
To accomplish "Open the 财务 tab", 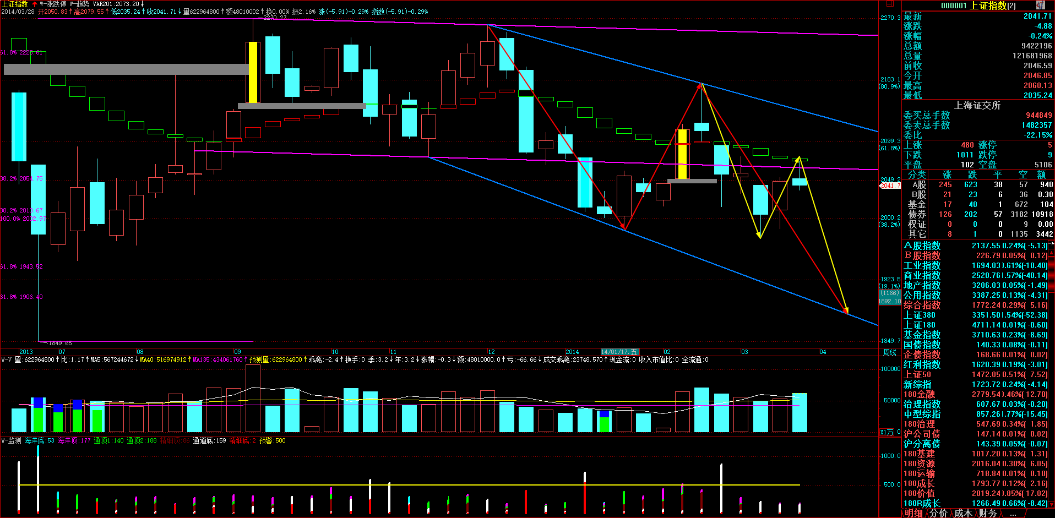I will (x=988, y=513).
